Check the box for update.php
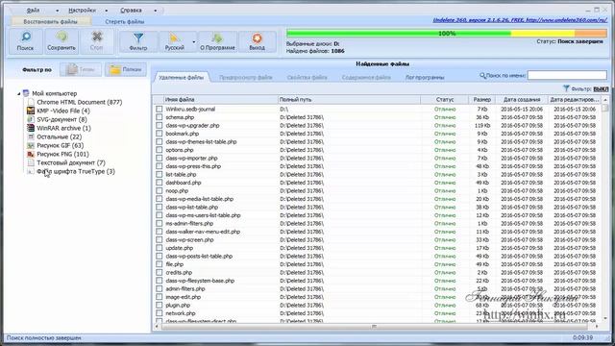 pos(159,248)
